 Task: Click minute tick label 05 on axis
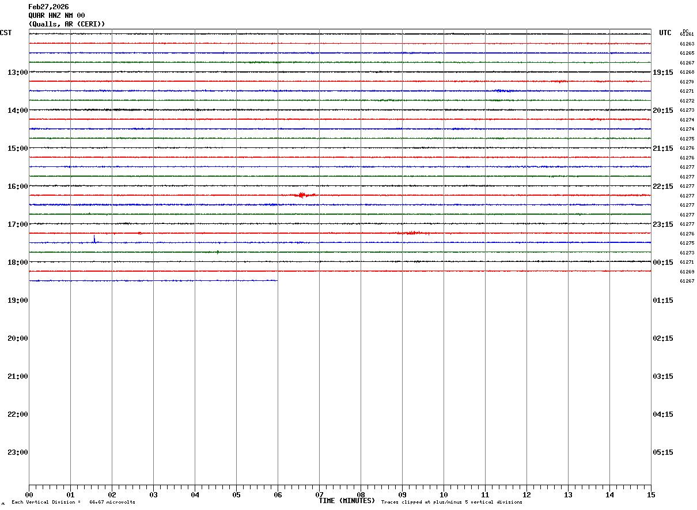point(236,495)
